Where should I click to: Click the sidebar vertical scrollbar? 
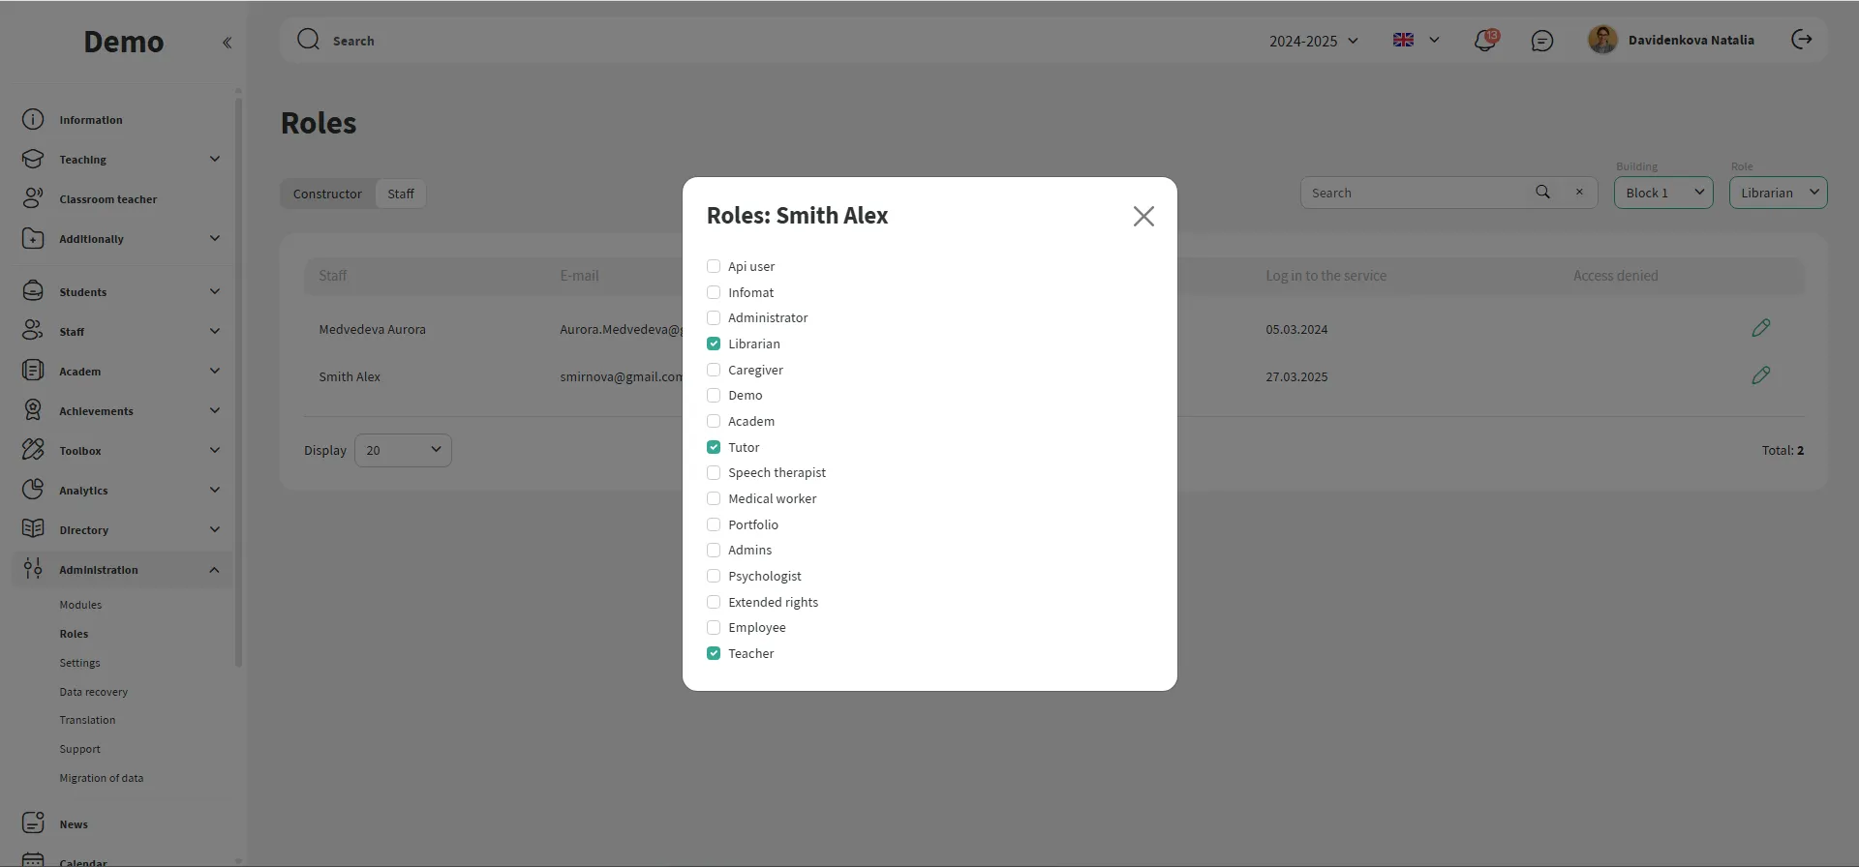tap(238, 377)
